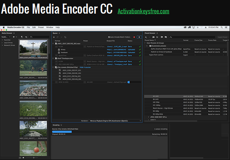The height and width of the screenshot is (160, 230).
Task: Expand the JPEG 2000 MXF OP1a preset group
Action: (x=149, y=117)
